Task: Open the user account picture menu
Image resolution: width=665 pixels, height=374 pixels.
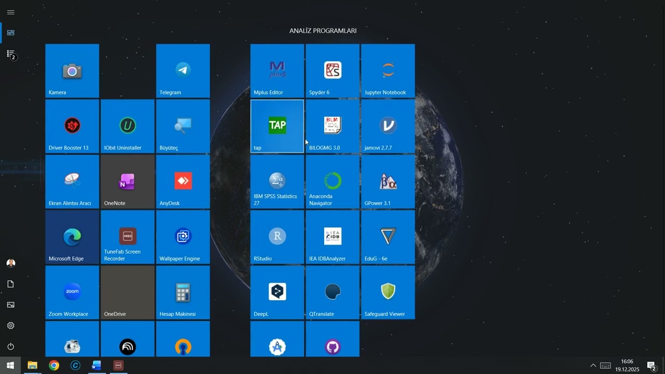Action: tap(10, 263)
